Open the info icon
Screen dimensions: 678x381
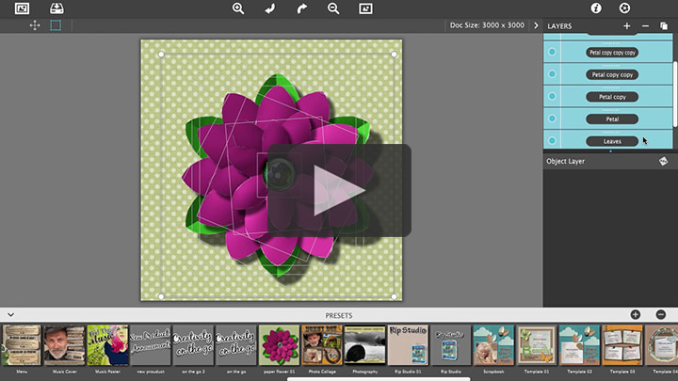pos(596,8)
